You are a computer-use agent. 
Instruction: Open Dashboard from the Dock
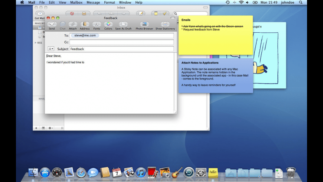[x=57, y=172]
